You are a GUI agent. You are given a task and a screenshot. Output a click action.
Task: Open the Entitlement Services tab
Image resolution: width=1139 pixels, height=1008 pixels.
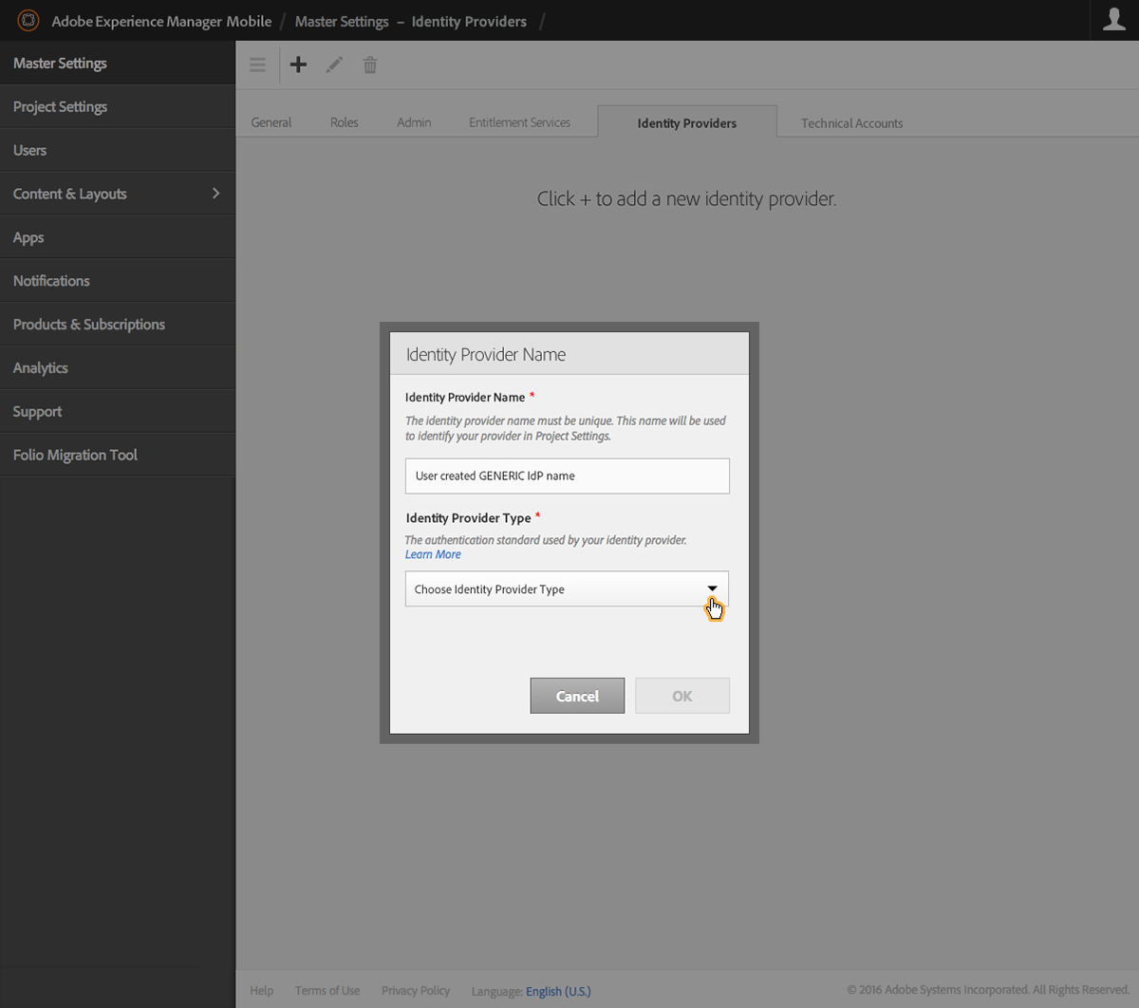[x=519, y=122]
